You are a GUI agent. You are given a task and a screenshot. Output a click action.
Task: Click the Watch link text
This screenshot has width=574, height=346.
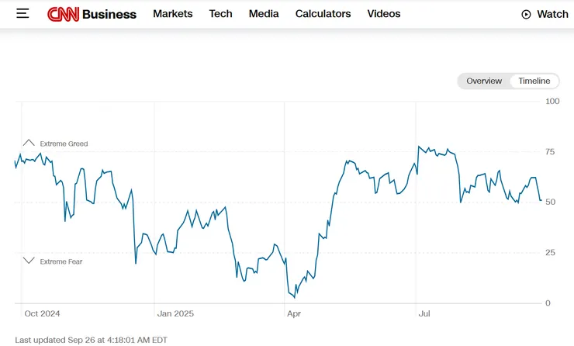552,14
